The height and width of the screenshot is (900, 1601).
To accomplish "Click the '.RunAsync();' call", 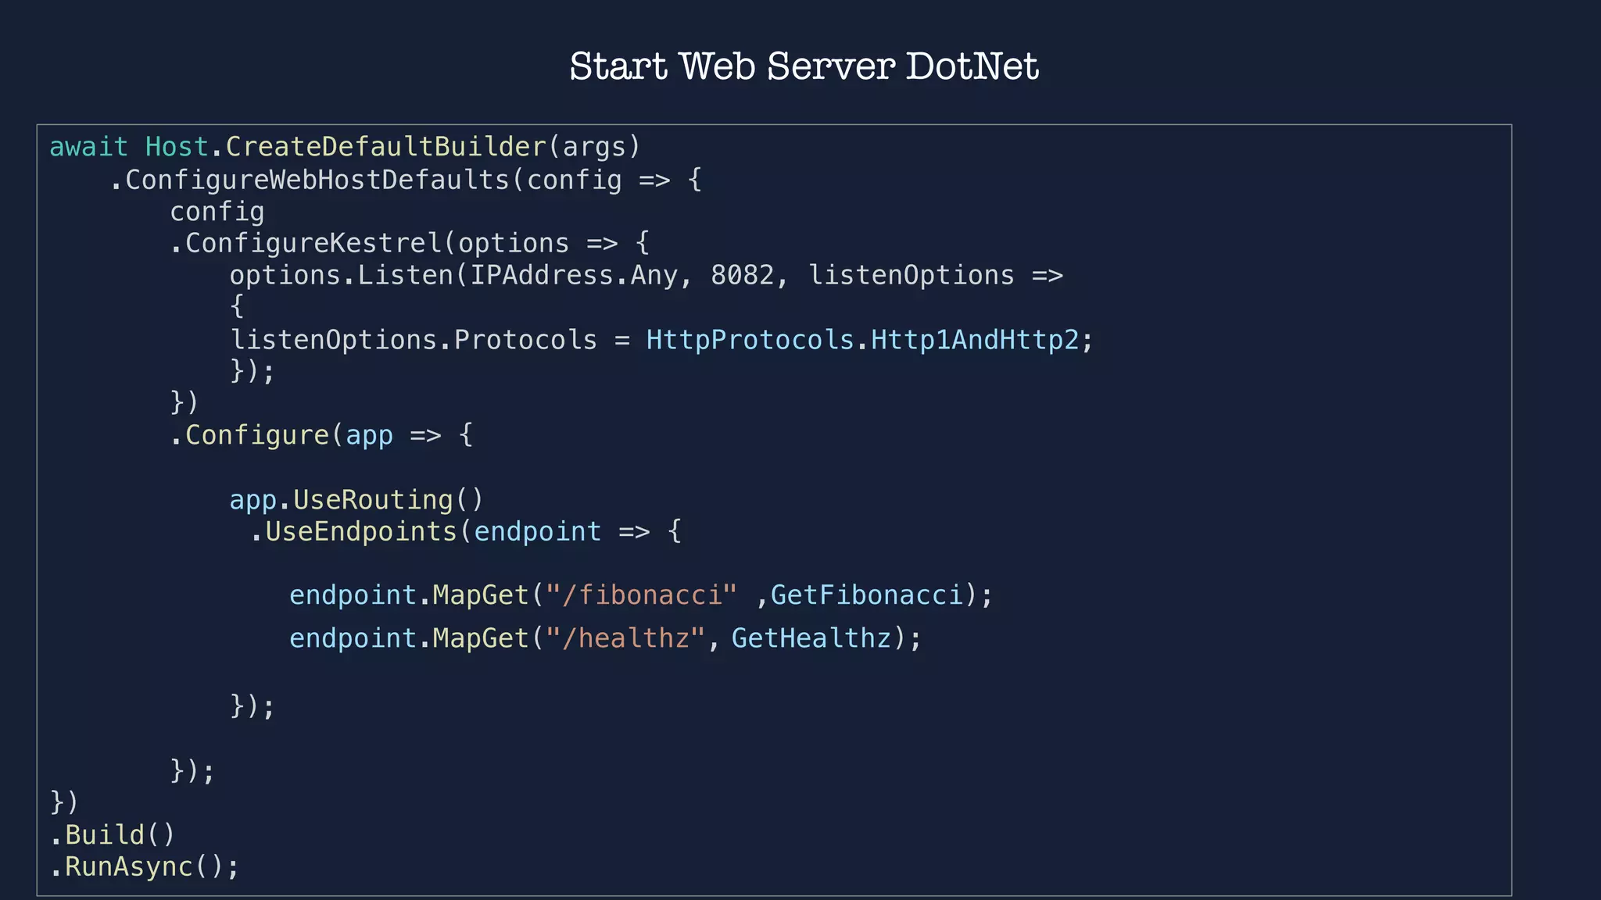I will point(145,867).
